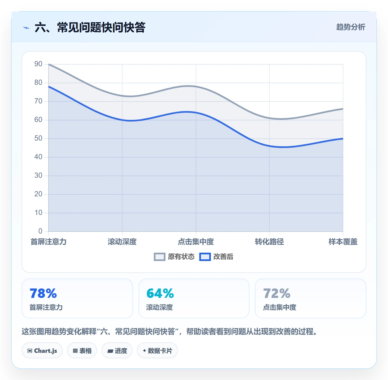Select the Chart.js tag chip

click(42, 351)
